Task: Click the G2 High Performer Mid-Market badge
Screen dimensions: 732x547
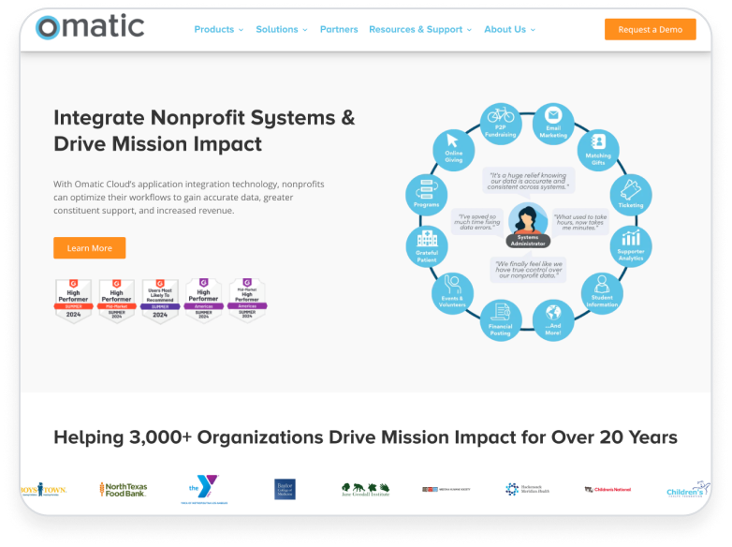Action: [x=117, y=301]
